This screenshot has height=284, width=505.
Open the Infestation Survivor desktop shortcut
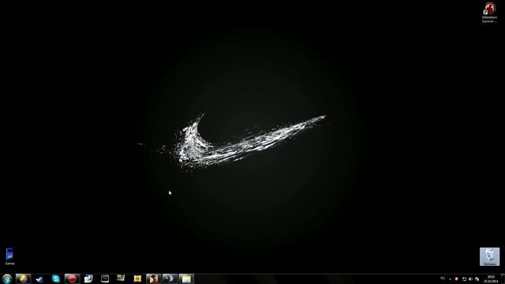point(489,13)
